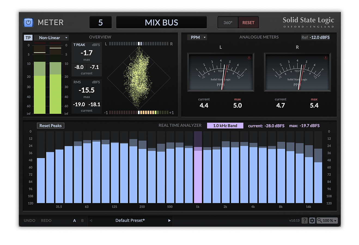
Task: Click UNDO at the bottom bar
Action: [29, 220]
